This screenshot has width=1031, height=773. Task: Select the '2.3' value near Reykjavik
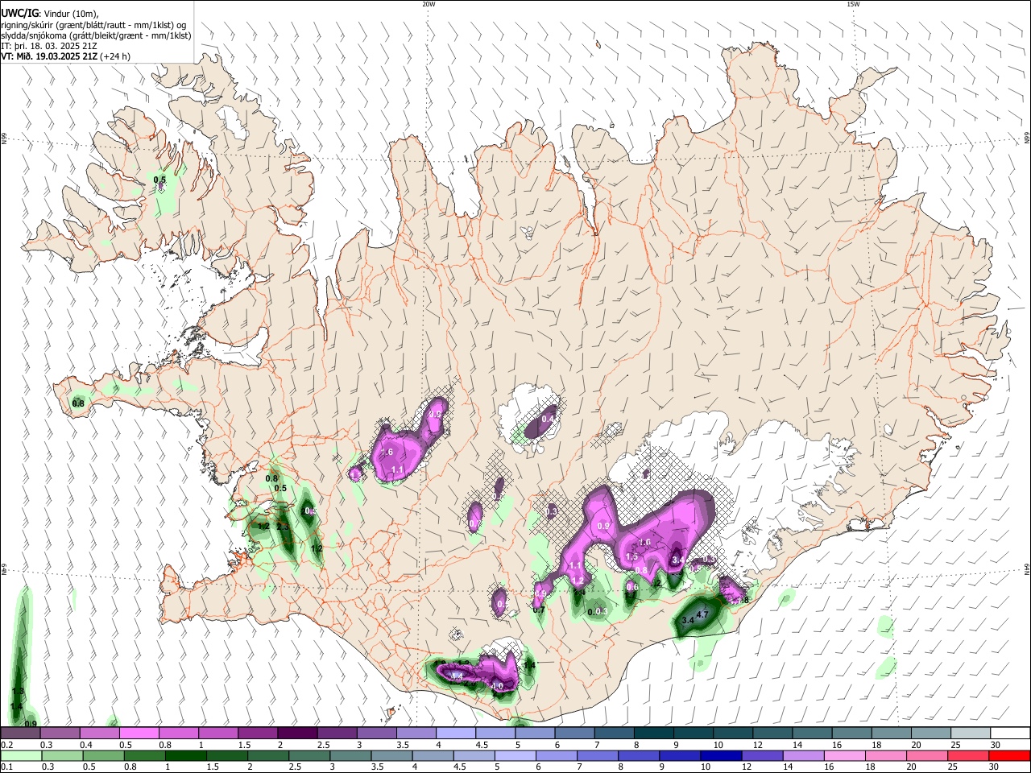(x=283, y=527)
